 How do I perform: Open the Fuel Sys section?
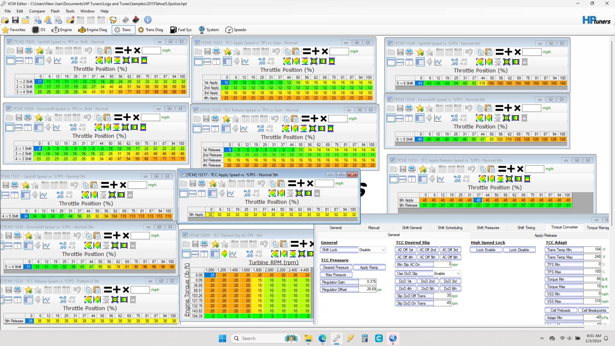180,30
